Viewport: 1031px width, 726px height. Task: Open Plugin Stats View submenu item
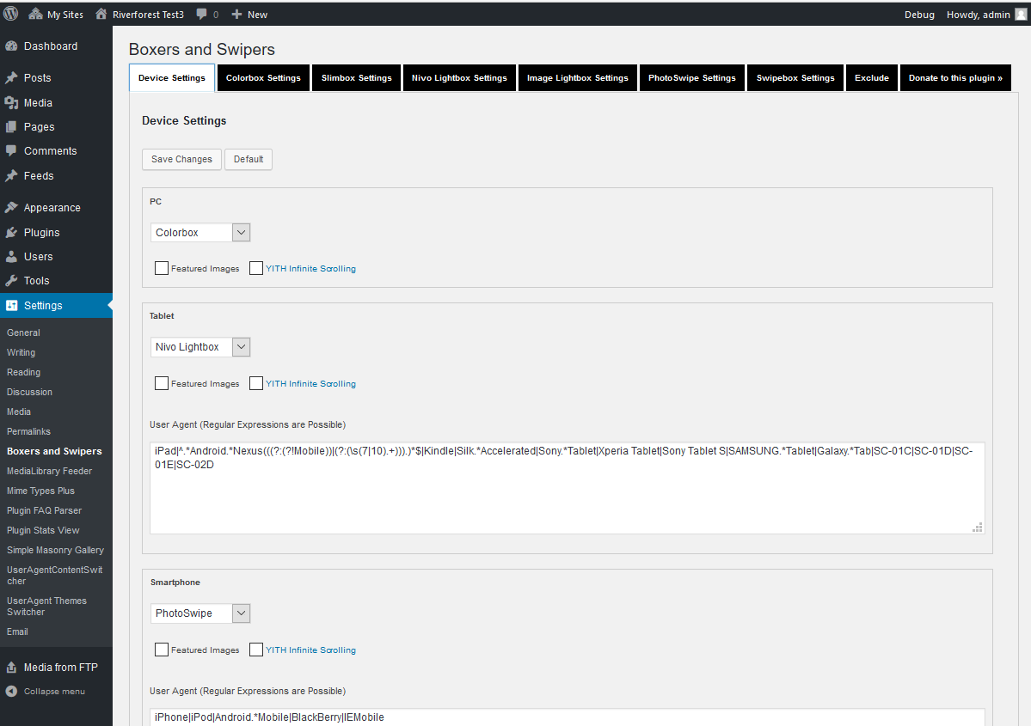[43, 530]
